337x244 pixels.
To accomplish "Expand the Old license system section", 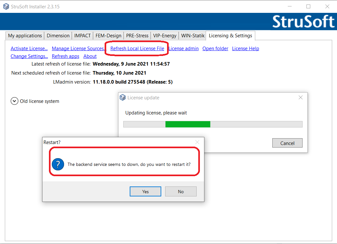I will 14,101.
